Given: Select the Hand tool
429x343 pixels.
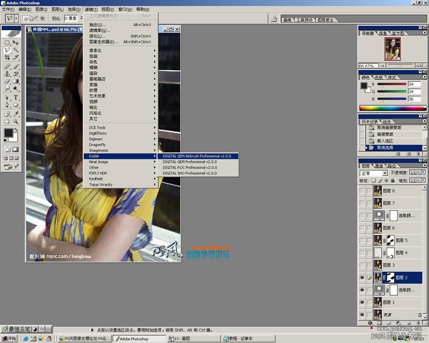Looking at the screenshot, I should 7,122.
